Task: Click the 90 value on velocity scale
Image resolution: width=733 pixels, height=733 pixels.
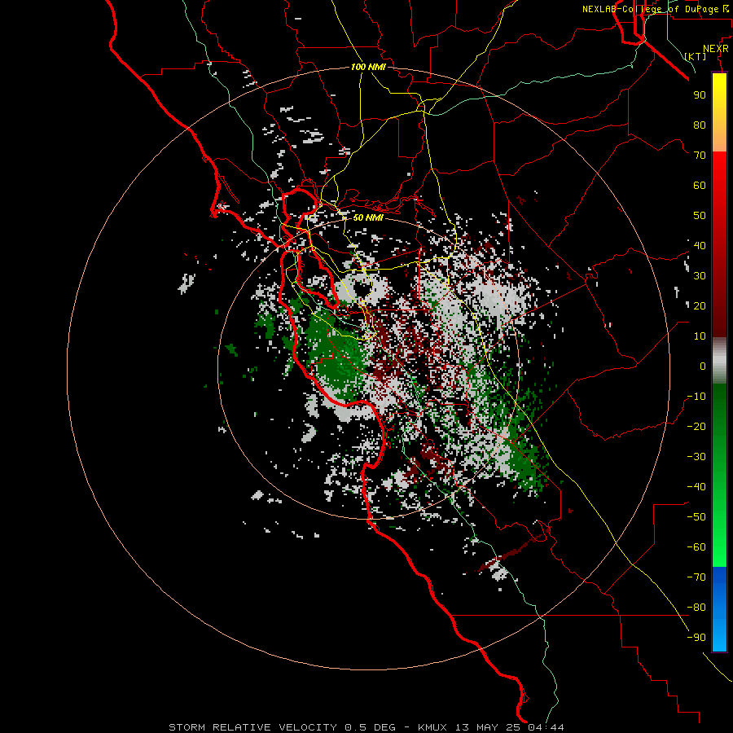Action: 700,95
